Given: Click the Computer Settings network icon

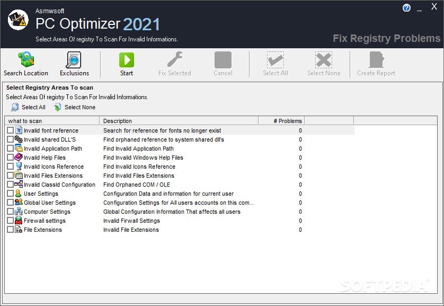Looking at the screenshot, I should pyautogui.click(x=19, y=212).
